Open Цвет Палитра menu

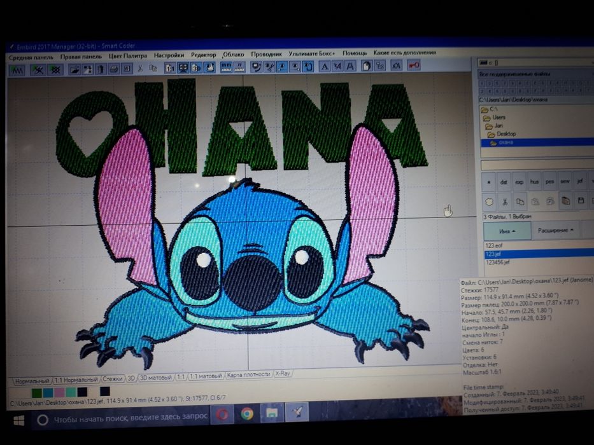click(x=128, y=56)
